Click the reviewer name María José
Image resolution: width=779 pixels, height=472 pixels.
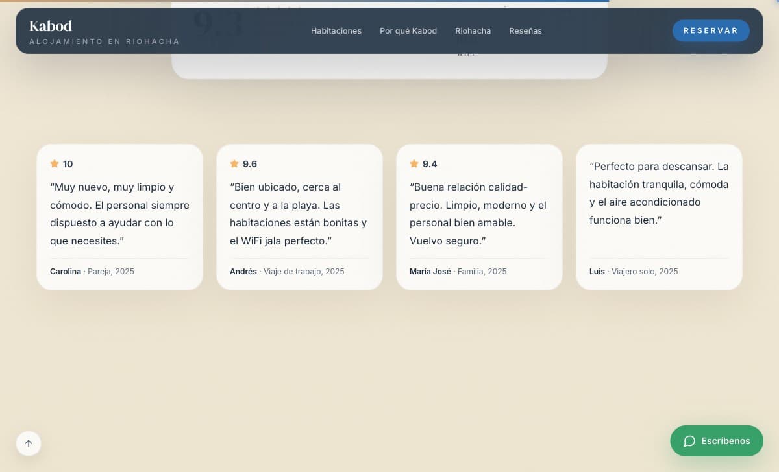(430, 272)
